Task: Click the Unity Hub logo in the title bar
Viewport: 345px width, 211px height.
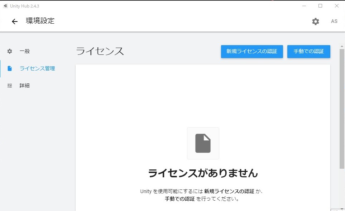Action: (6, 6)
